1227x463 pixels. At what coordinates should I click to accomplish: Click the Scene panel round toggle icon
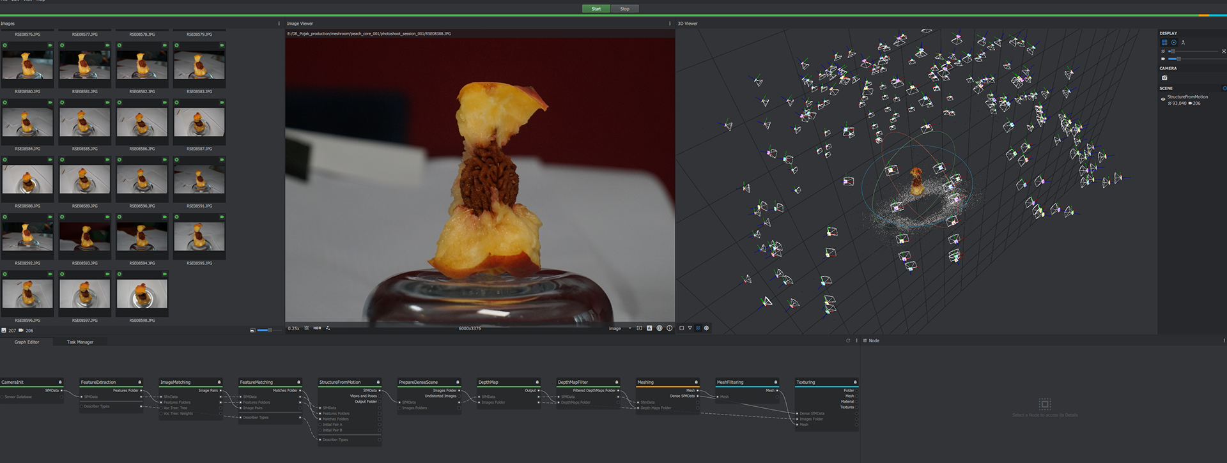[x=1224, y=88]
